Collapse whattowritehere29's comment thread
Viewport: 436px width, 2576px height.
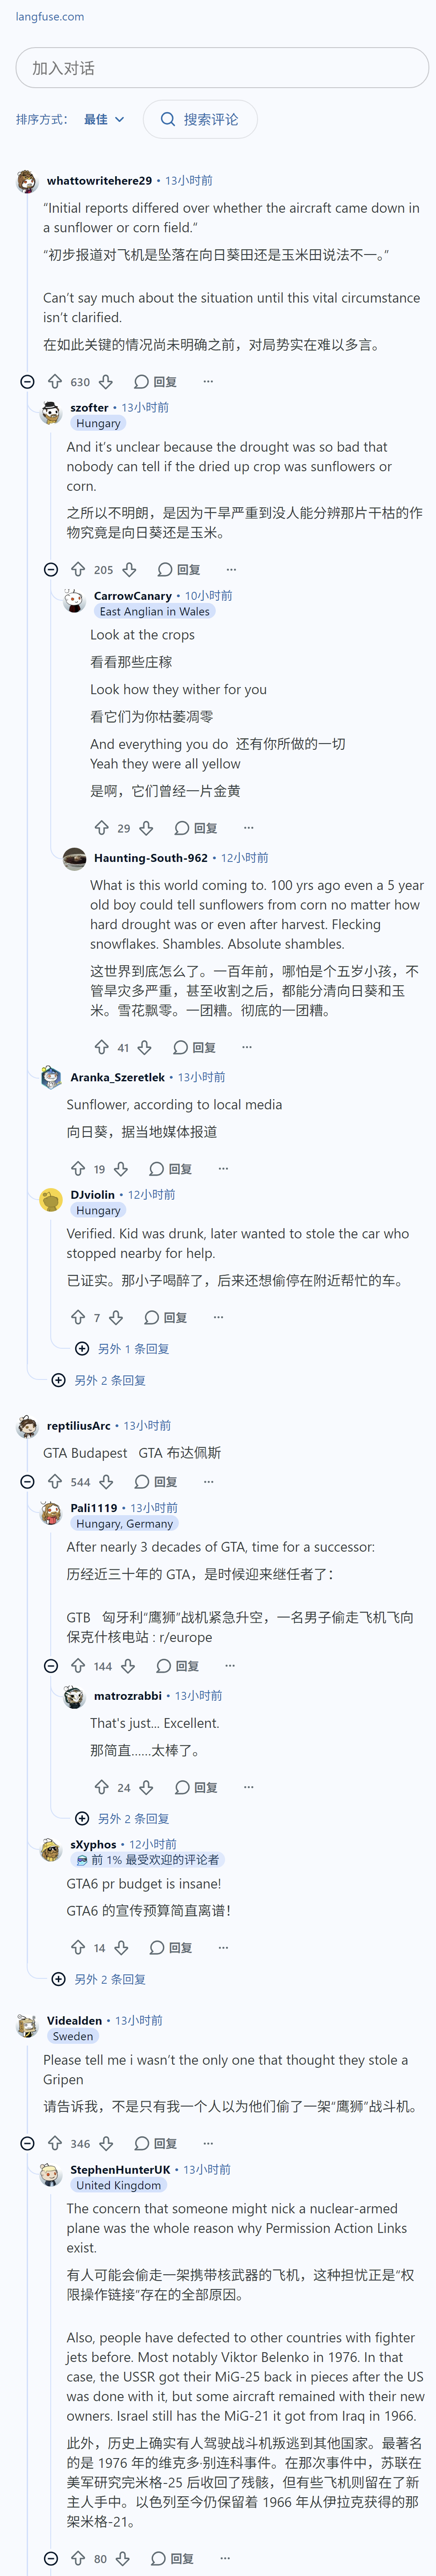[28, 382]
